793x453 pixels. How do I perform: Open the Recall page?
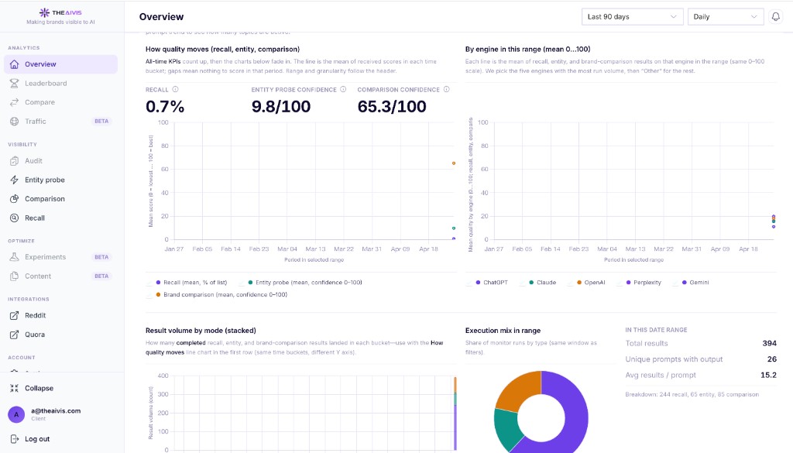(x=60, y=218)
